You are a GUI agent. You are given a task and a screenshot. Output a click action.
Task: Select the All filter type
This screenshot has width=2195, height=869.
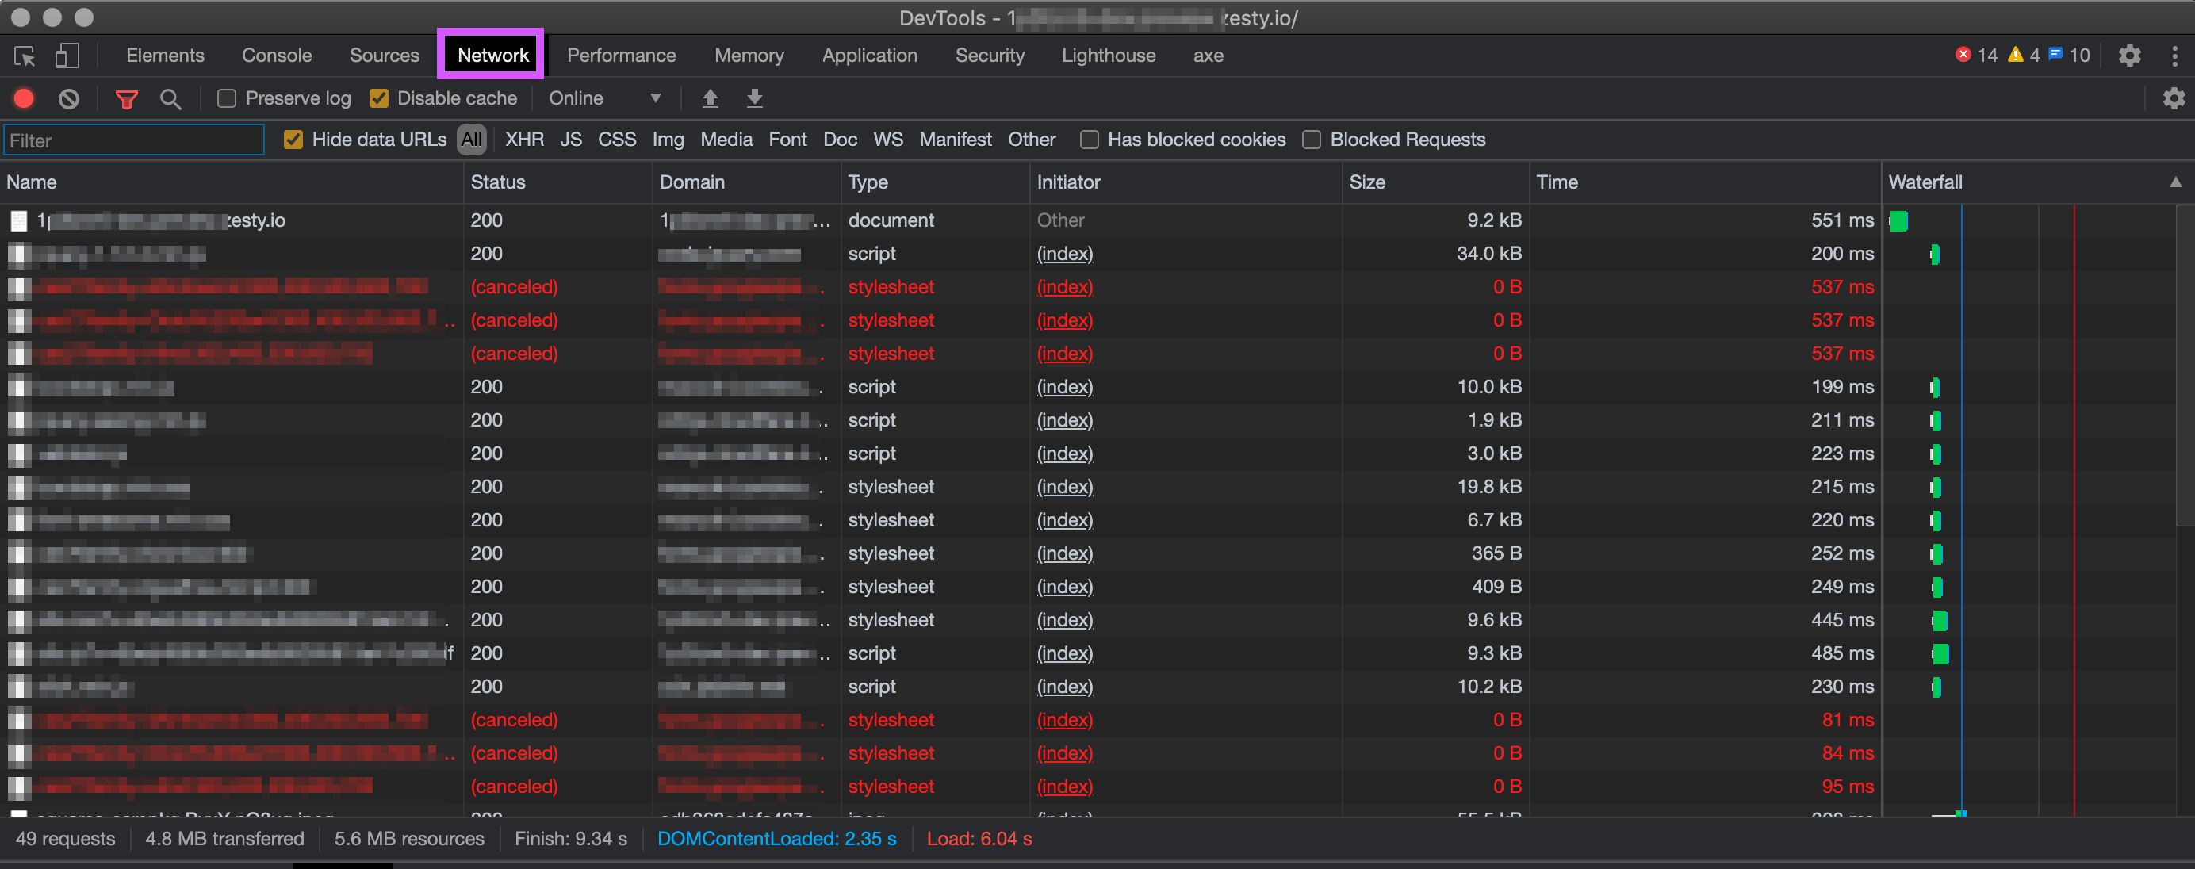click(x=471, y=140)
